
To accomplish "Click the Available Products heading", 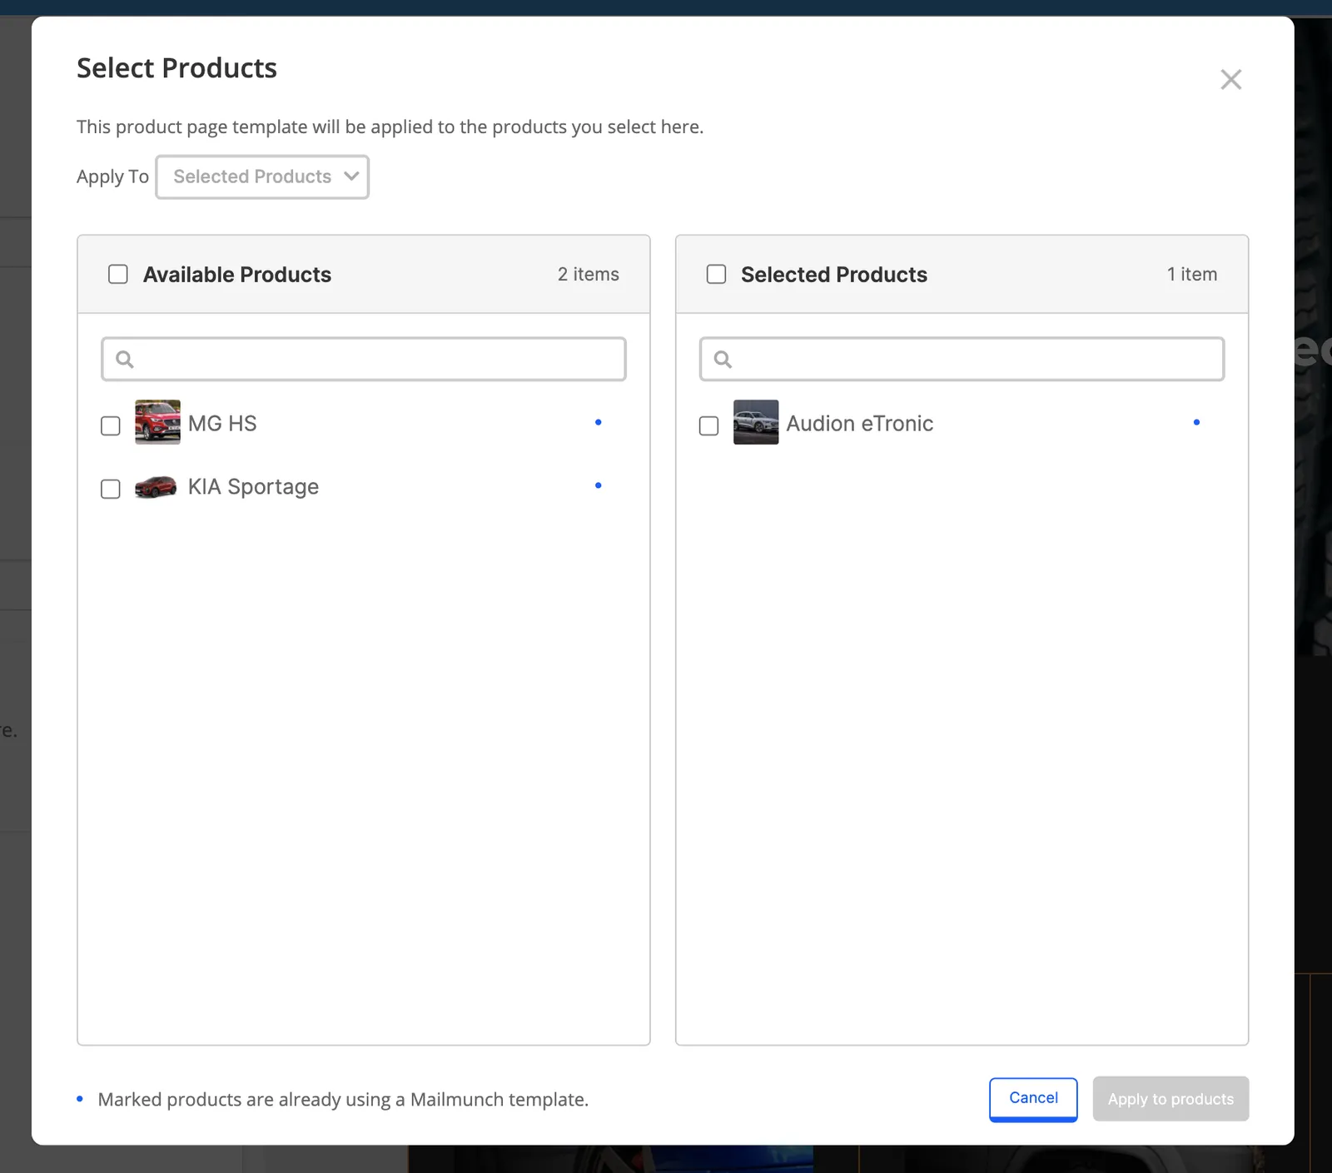I will pyautogui.click(x=237, y=275).
